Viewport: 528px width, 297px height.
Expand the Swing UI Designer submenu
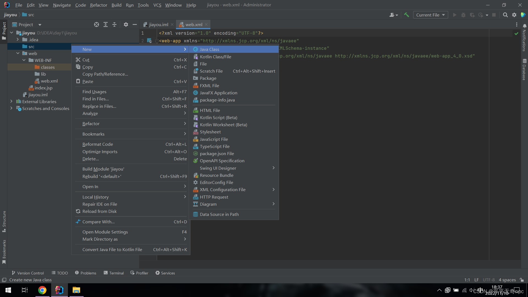[234, 168]
